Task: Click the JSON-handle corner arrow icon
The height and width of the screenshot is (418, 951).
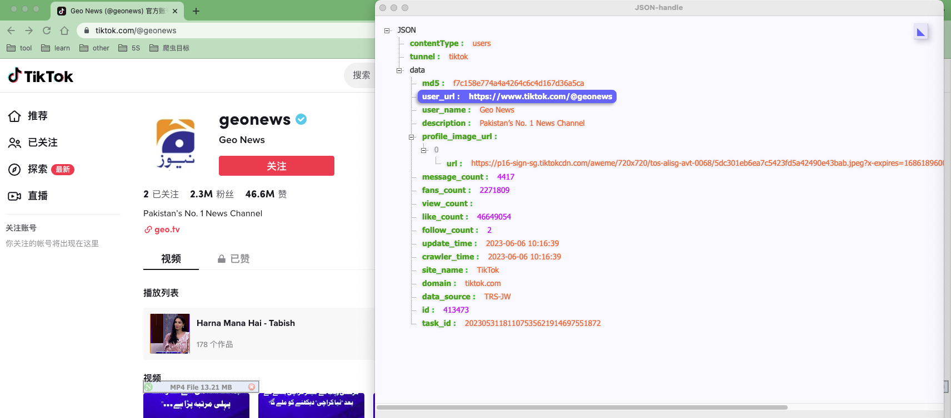Action: click(x=921, y=32)
